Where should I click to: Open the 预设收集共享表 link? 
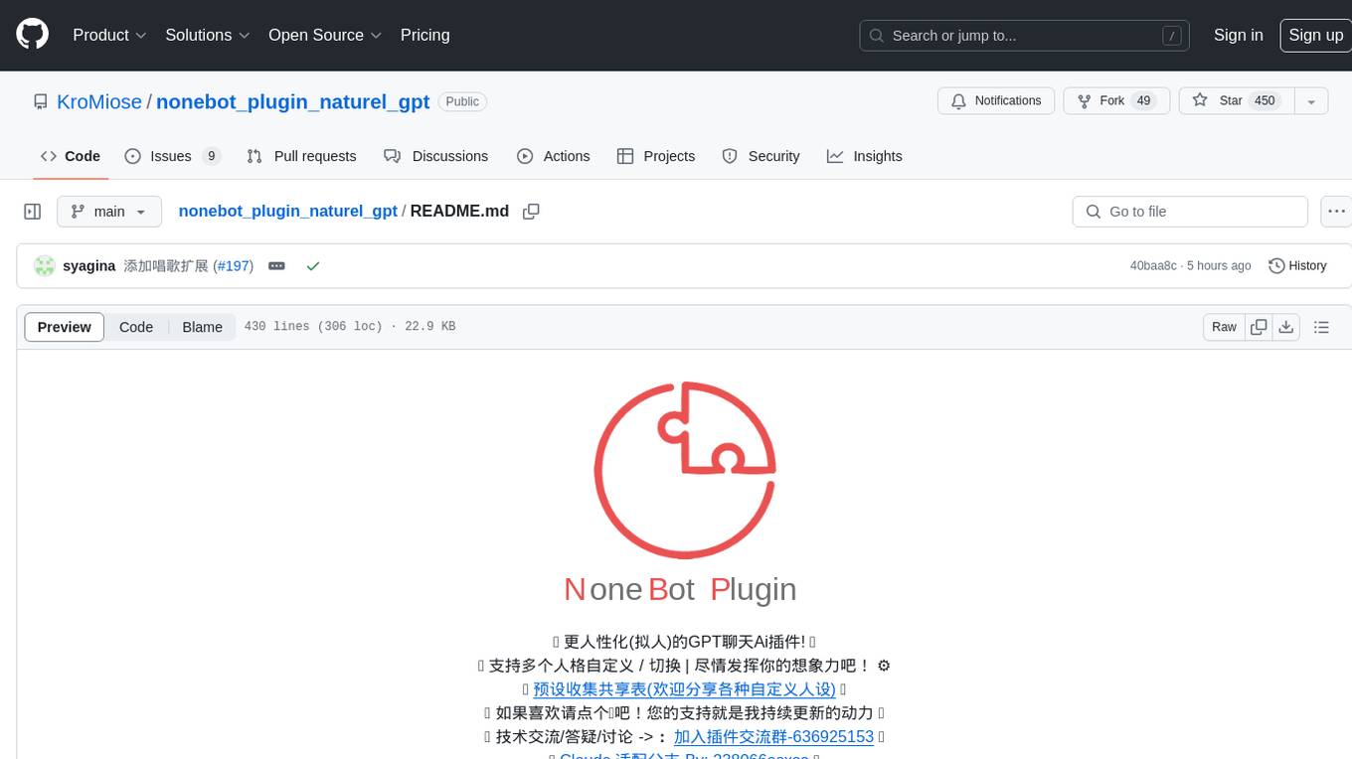(x=685, y=689)
